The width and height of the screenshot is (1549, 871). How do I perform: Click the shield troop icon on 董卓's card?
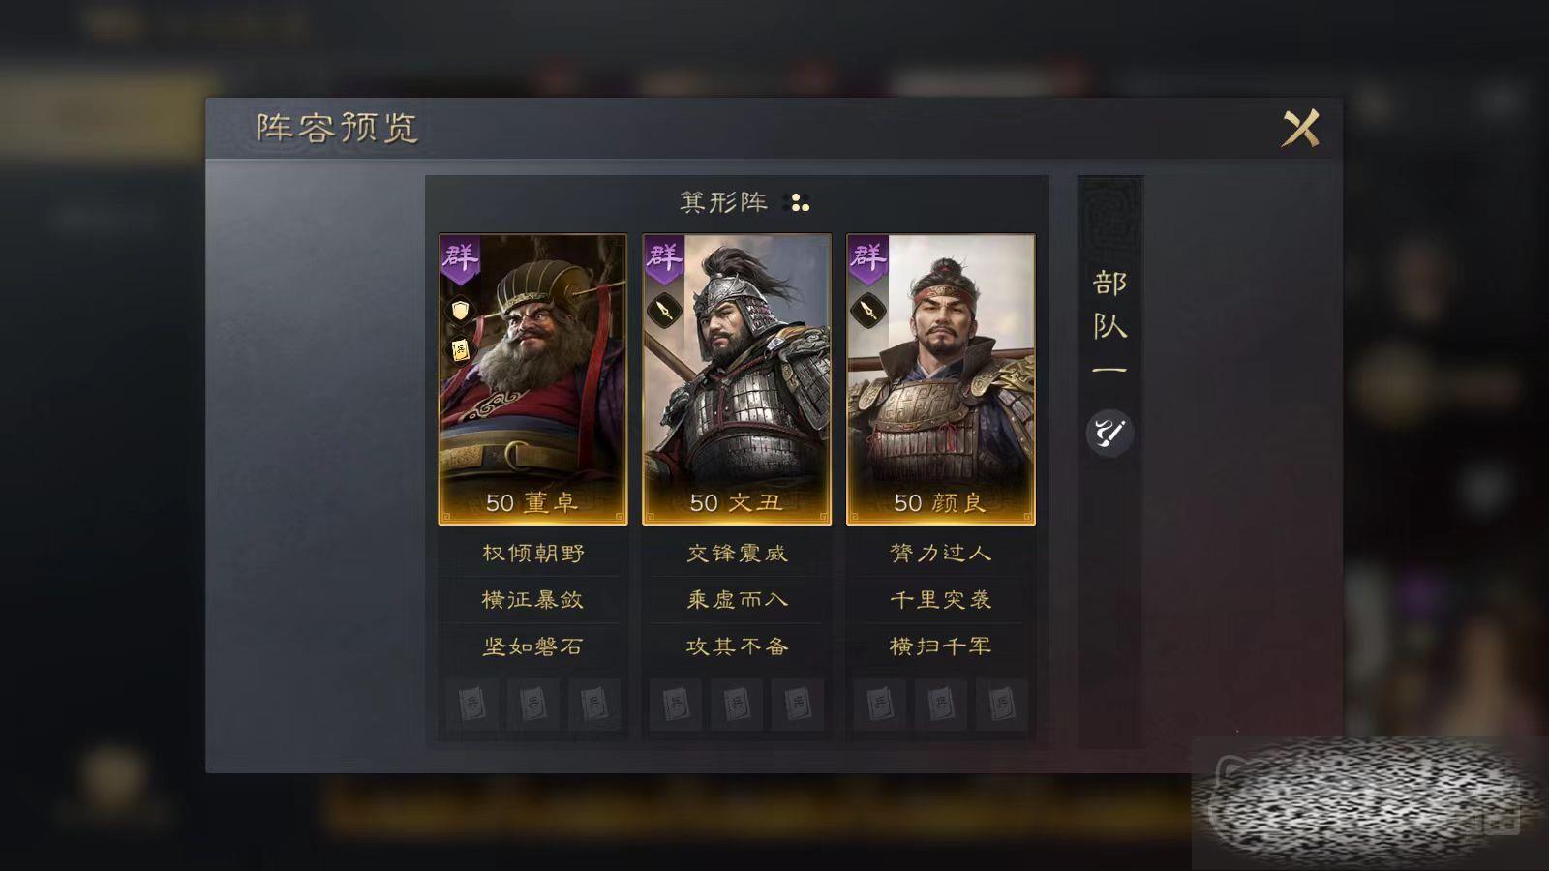pyautogui.click(x=460, y=311)
